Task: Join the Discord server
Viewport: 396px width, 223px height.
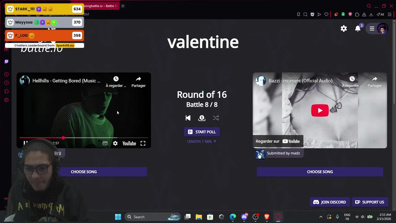Action: click(x=330, y=202)
